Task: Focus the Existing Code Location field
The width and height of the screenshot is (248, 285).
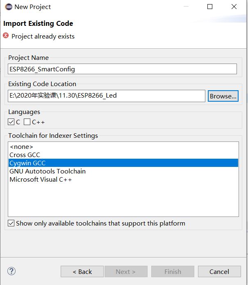Action: (107, 96)
